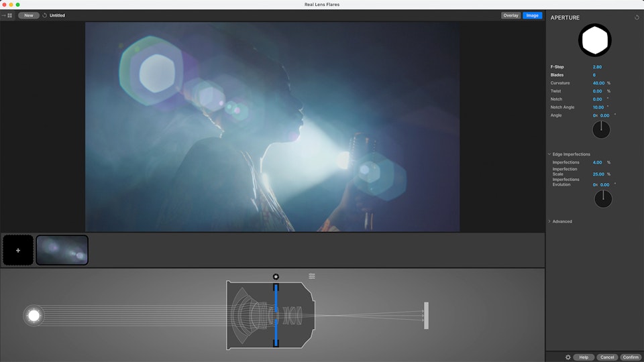The height and width of the screenshot is (362, 644).
Task: Click the New button
Action: [29, 15]
